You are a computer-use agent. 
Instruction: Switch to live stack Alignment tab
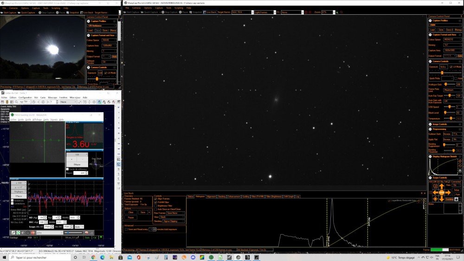tap(211, 197)
